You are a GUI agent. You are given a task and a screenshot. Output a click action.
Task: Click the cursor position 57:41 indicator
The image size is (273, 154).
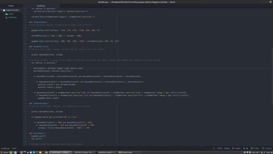(14, 148)
